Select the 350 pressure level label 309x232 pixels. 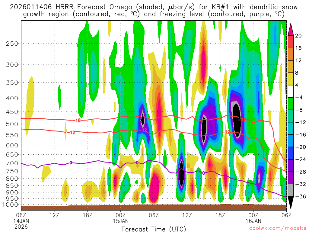click(x=12, y=83)
